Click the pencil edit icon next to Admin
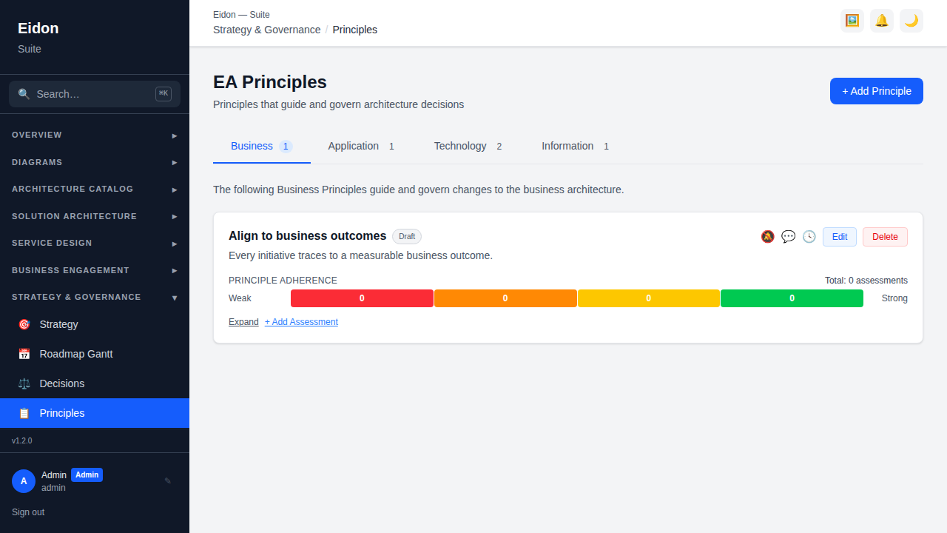 [168, 481]
